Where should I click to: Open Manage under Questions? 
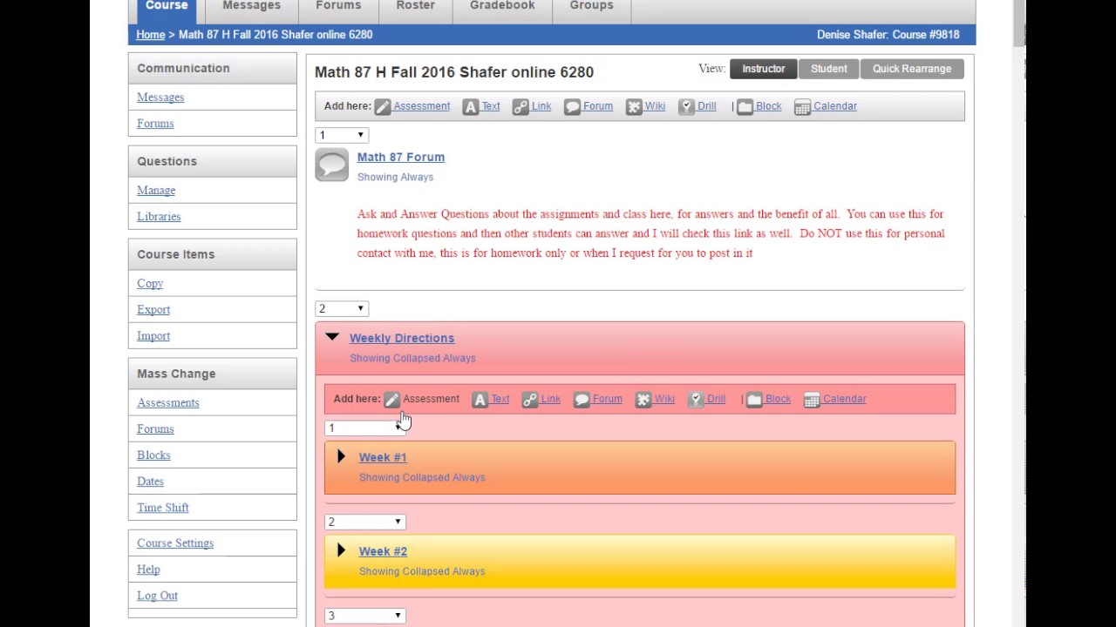[156, 191]
